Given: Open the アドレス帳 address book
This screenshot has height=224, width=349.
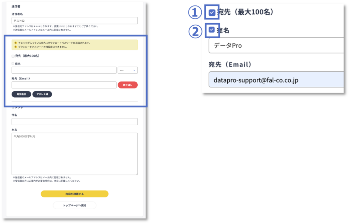Looking at the screenshot, I should (42, 94).
